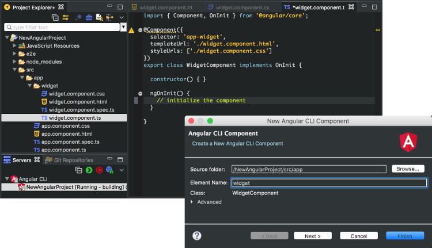Debug server with Chrome bug icon
Screen dimensions: 432x248
click(109, 170)
